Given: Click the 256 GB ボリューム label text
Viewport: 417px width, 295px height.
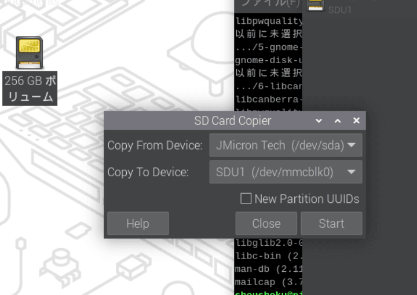Looking at the screenshot, I should 31,89.
